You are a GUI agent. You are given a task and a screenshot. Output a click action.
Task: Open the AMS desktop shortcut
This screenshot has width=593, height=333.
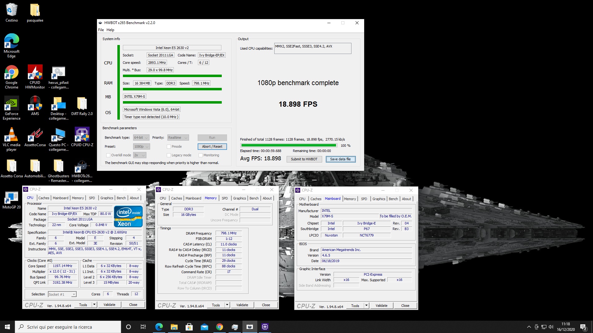(35, 106)
